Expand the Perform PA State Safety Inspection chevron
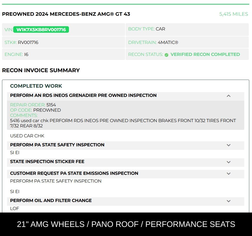The height and width of the screenshot is (236, 252). [x=229, y=145]
